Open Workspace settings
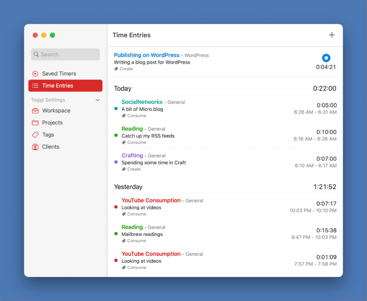The height and width of the screenshot is (301, 367). point(65,110)
